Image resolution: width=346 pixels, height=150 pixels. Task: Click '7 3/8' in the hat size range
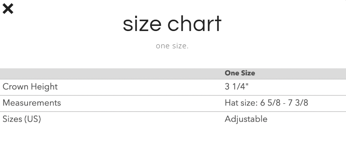(298, 103)
